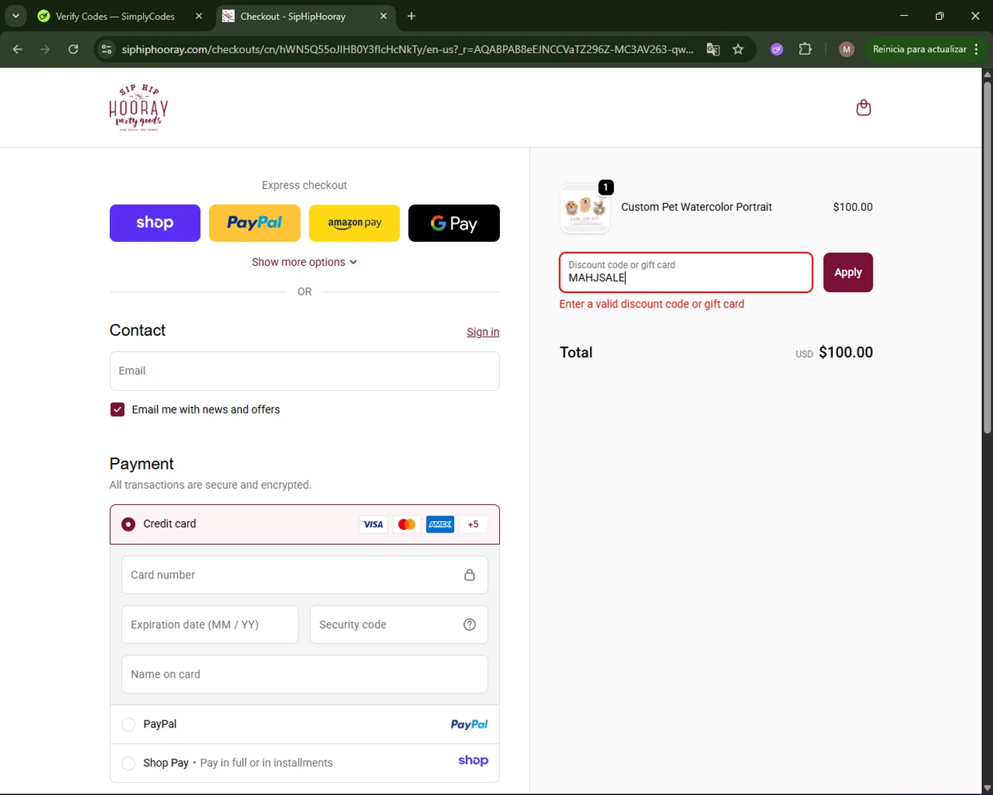Click the Sip Hip Hooray store logo

click(138, 107)
